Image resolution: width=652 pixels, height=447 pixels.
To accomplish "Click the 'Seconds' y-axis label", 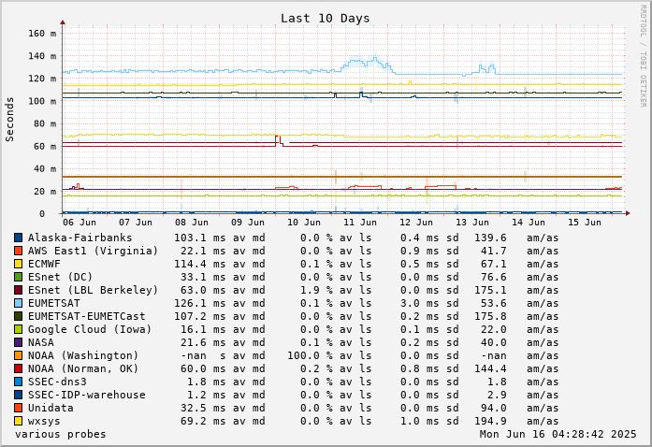I will 9,120.
